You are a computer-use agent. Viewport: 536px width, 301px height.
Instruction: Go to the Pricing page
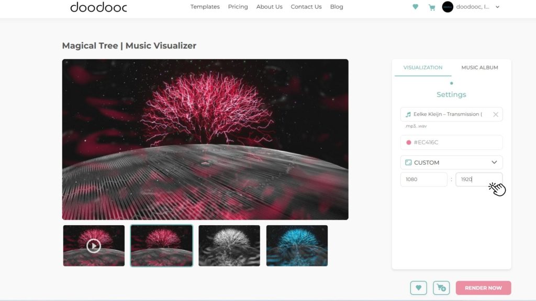[238, 7]
